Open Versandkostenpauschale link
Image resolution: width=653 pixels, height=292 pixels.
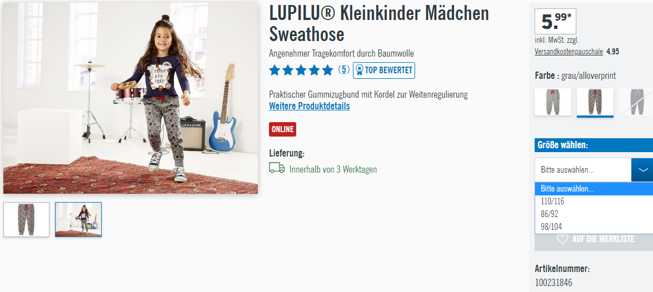click(569, 52)
